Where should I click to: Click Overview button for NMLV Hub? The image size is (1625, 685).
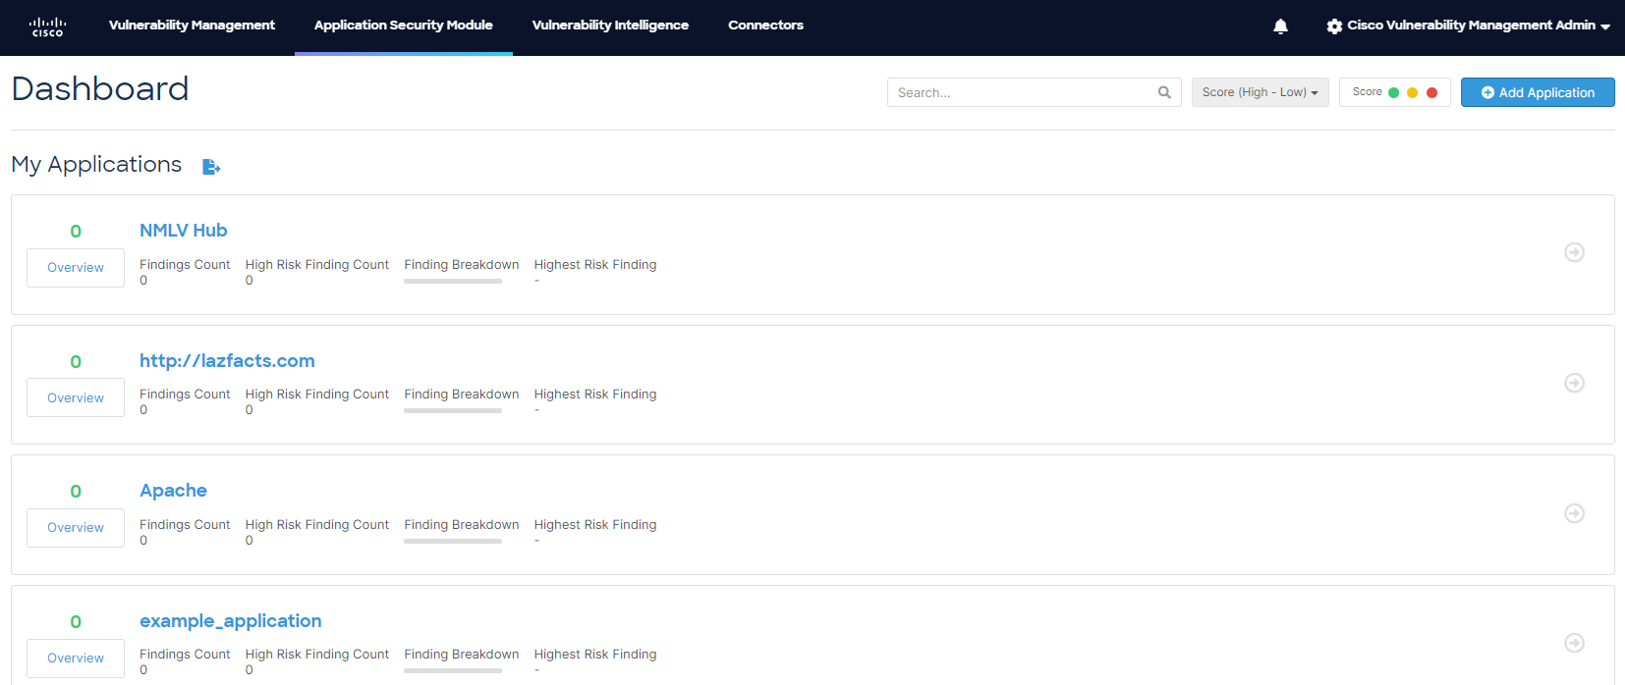(76, 268)
